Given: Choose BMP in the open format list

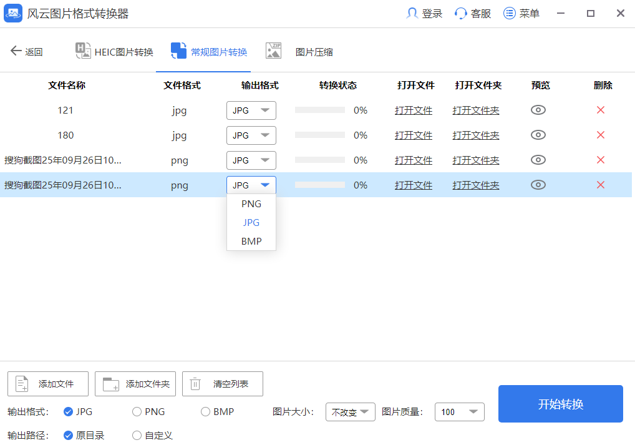Looking at the screenshot, I should click(x=251, y=241).
